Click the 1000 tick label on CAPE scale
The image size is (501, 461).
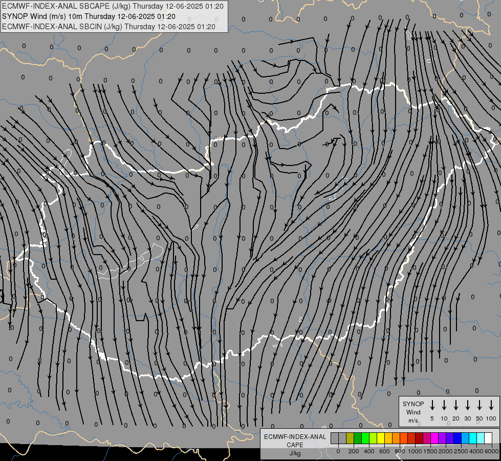(415, 451)
